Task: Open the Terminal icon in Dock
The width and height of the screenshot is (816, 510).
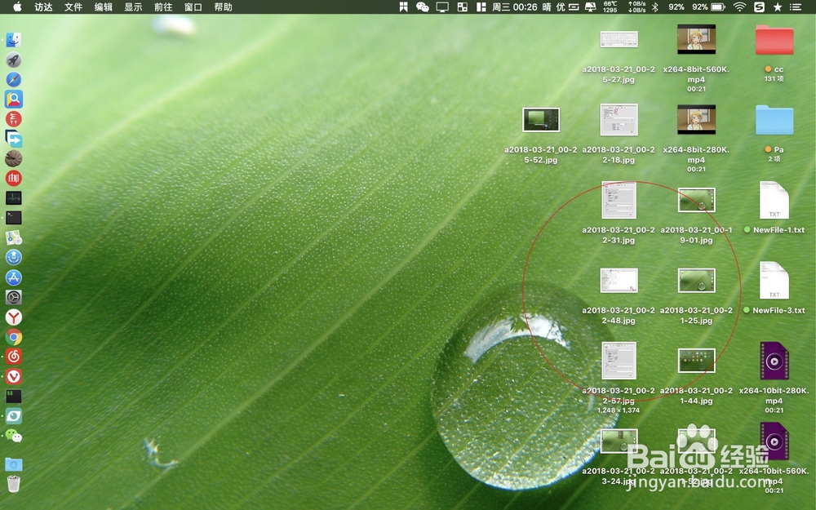Action: coord(14,218)
